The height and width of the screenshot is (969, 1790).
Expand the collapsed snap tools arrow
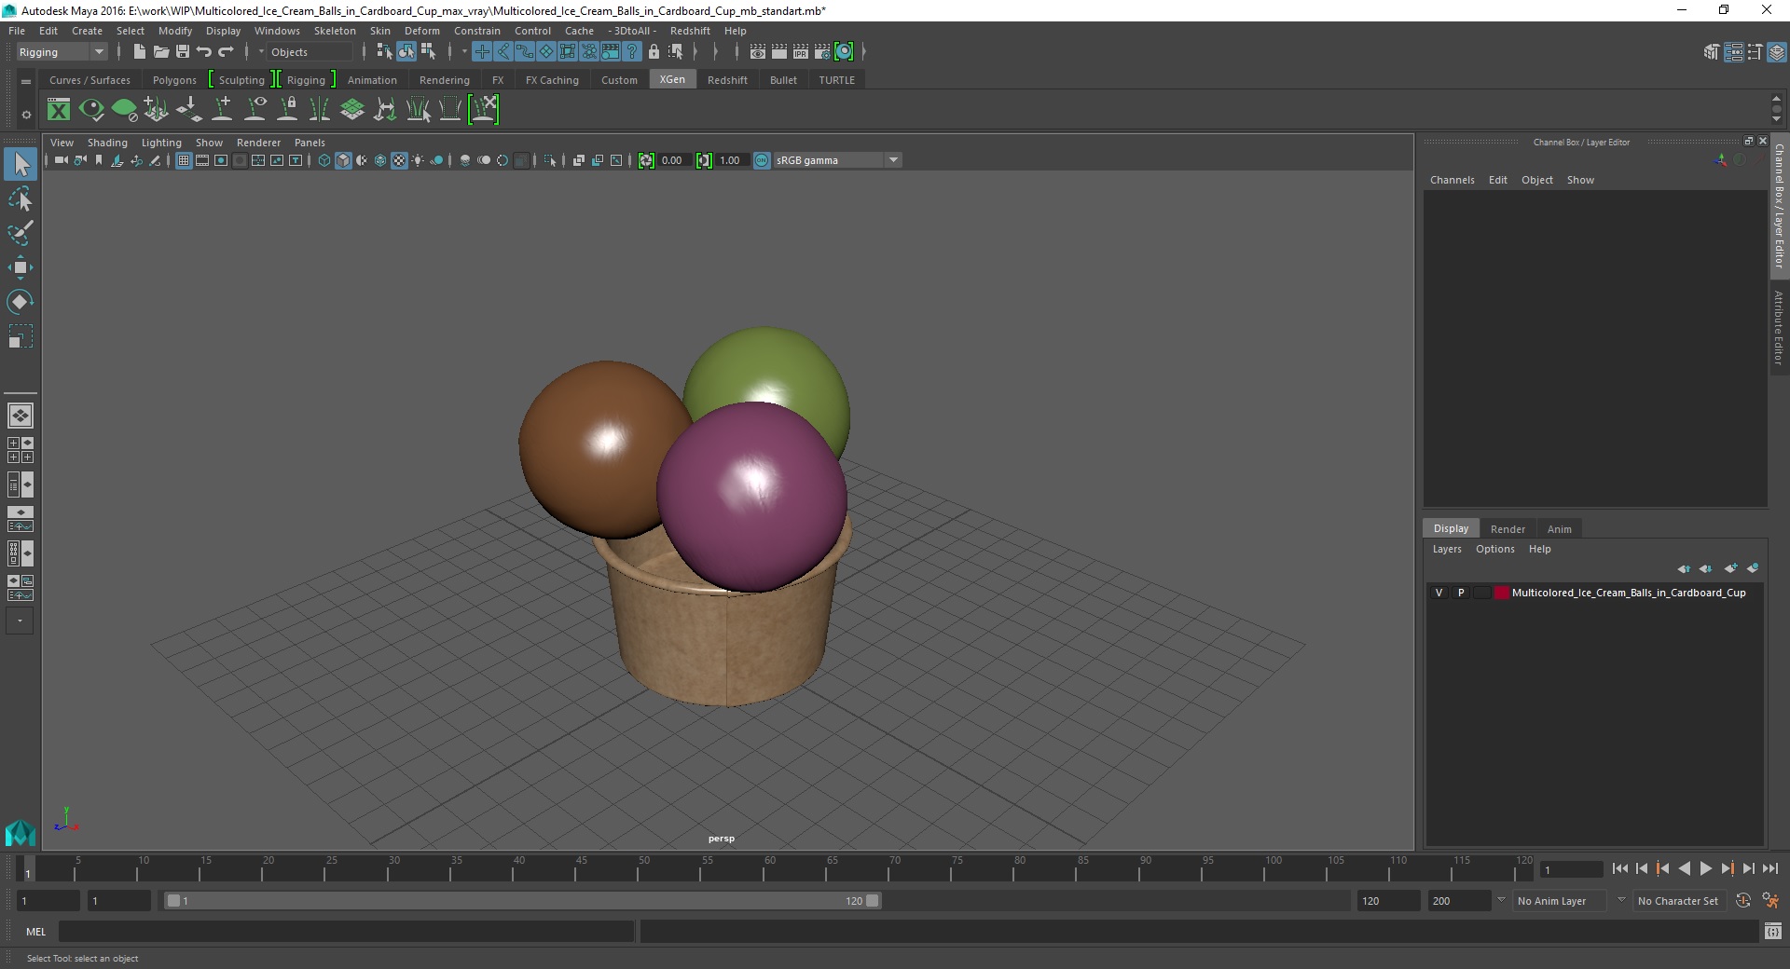point(464,52)
